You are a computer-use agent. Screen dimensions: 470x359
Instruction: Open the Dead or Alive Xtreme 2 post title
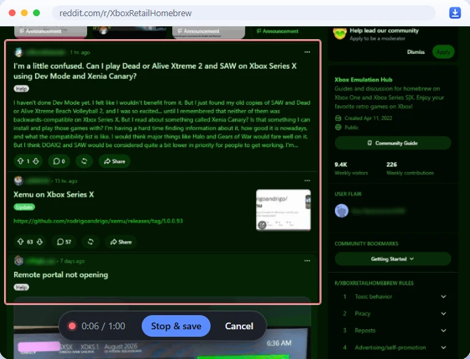[155, 71]
